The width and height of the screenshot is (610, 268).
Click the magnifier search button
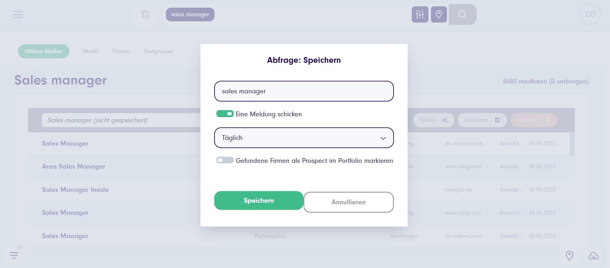pyautogui.click(x=462, y=15)
